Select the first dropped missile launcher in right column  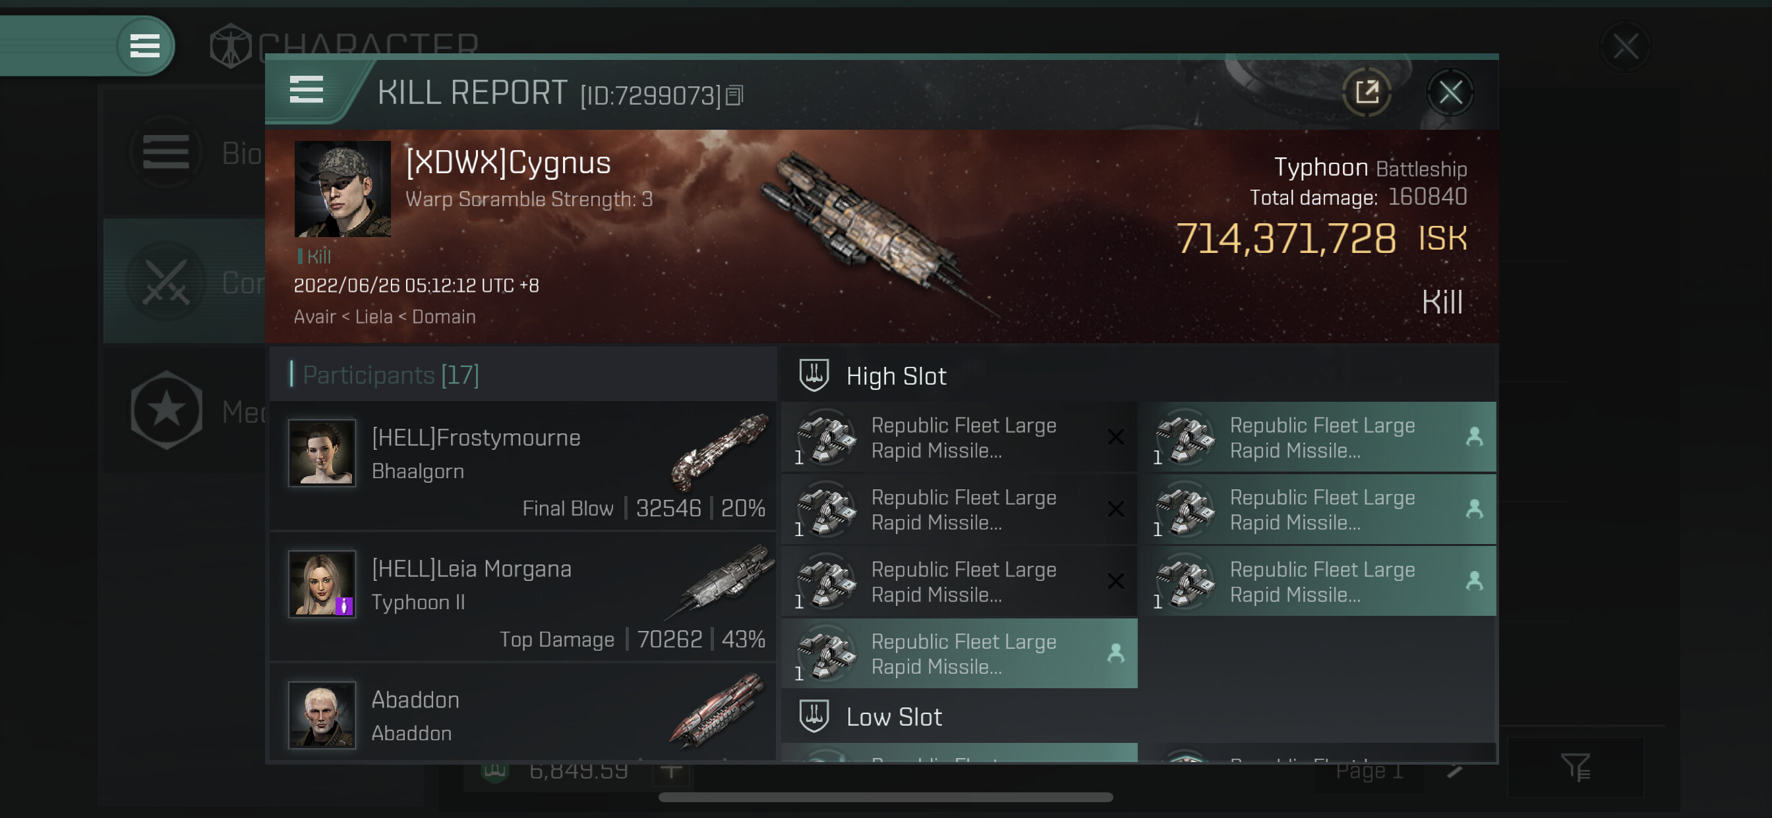[x=1318, y=437]
